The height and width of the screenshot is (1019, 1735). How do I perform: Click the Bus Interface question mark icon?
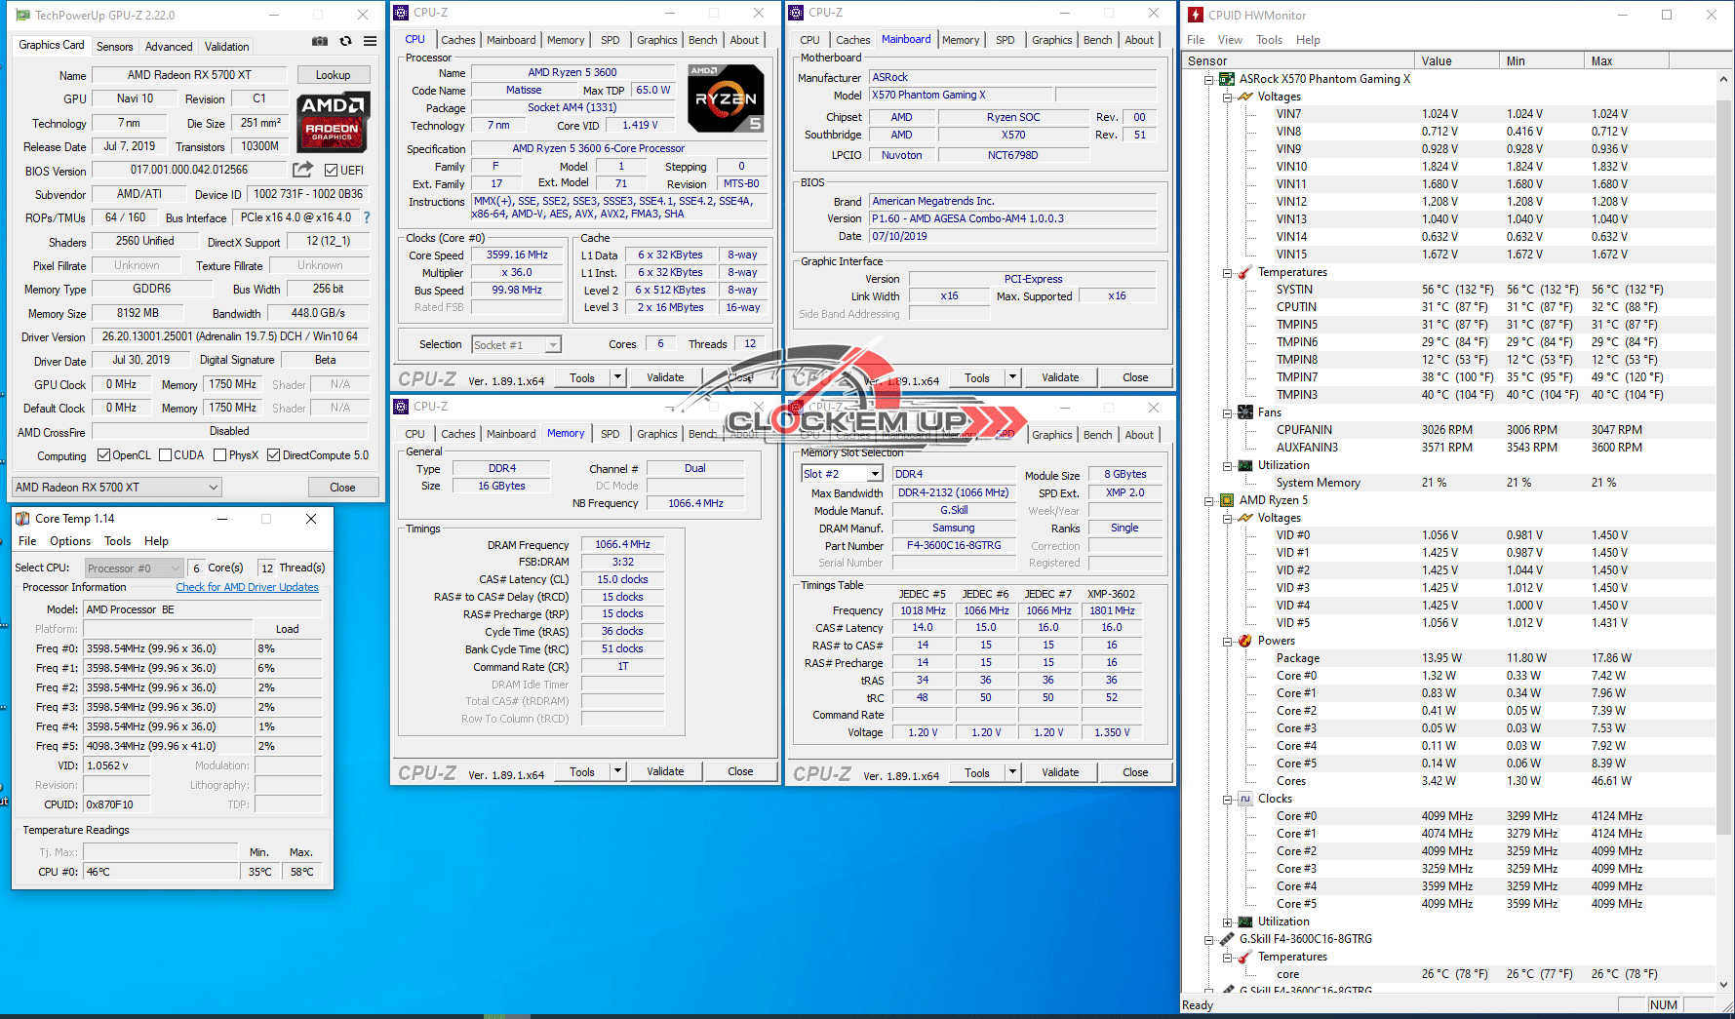tap(367, 217)
